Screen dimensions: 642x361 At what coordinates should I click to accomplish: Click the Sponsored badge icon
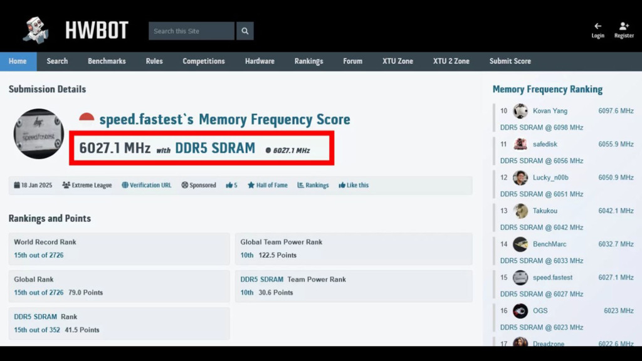pyautogui.click(x=185, y=185)
